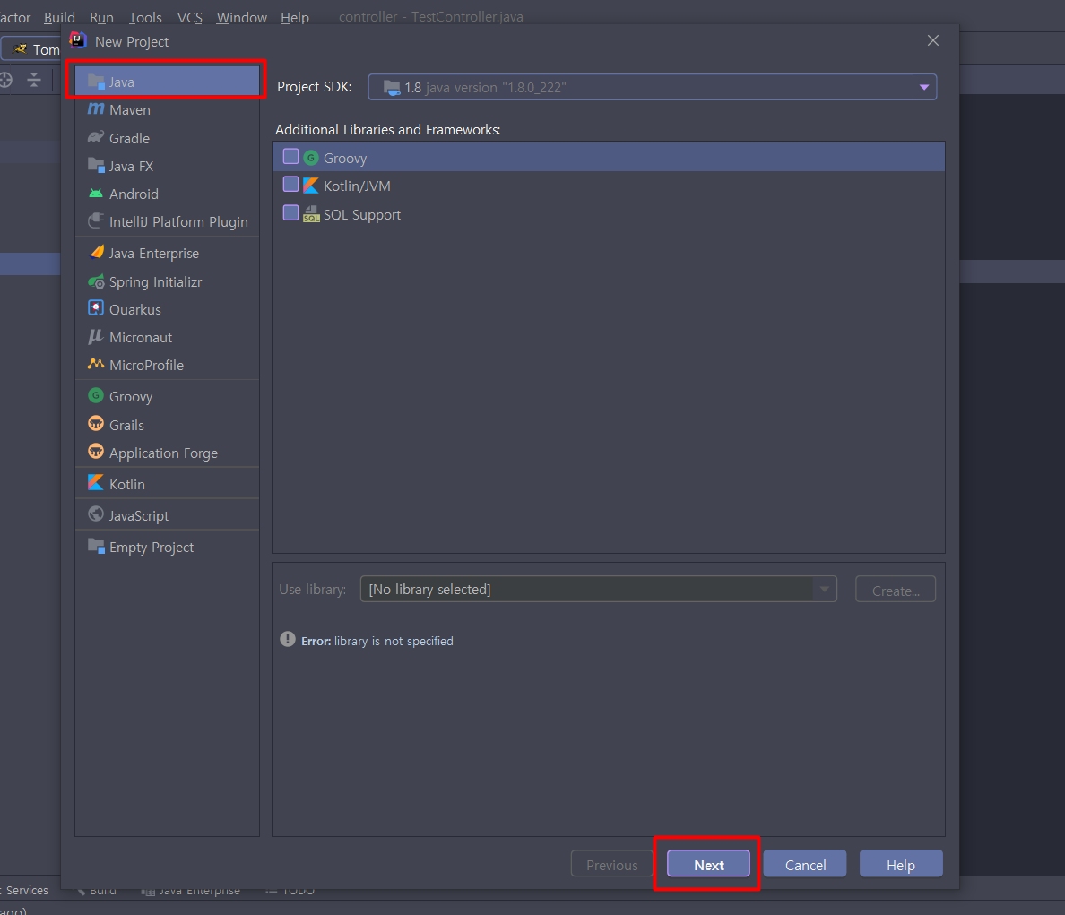The image size is (1065, 915).
Task: Select the Java project type icon
Action: (x=96, y=82)
